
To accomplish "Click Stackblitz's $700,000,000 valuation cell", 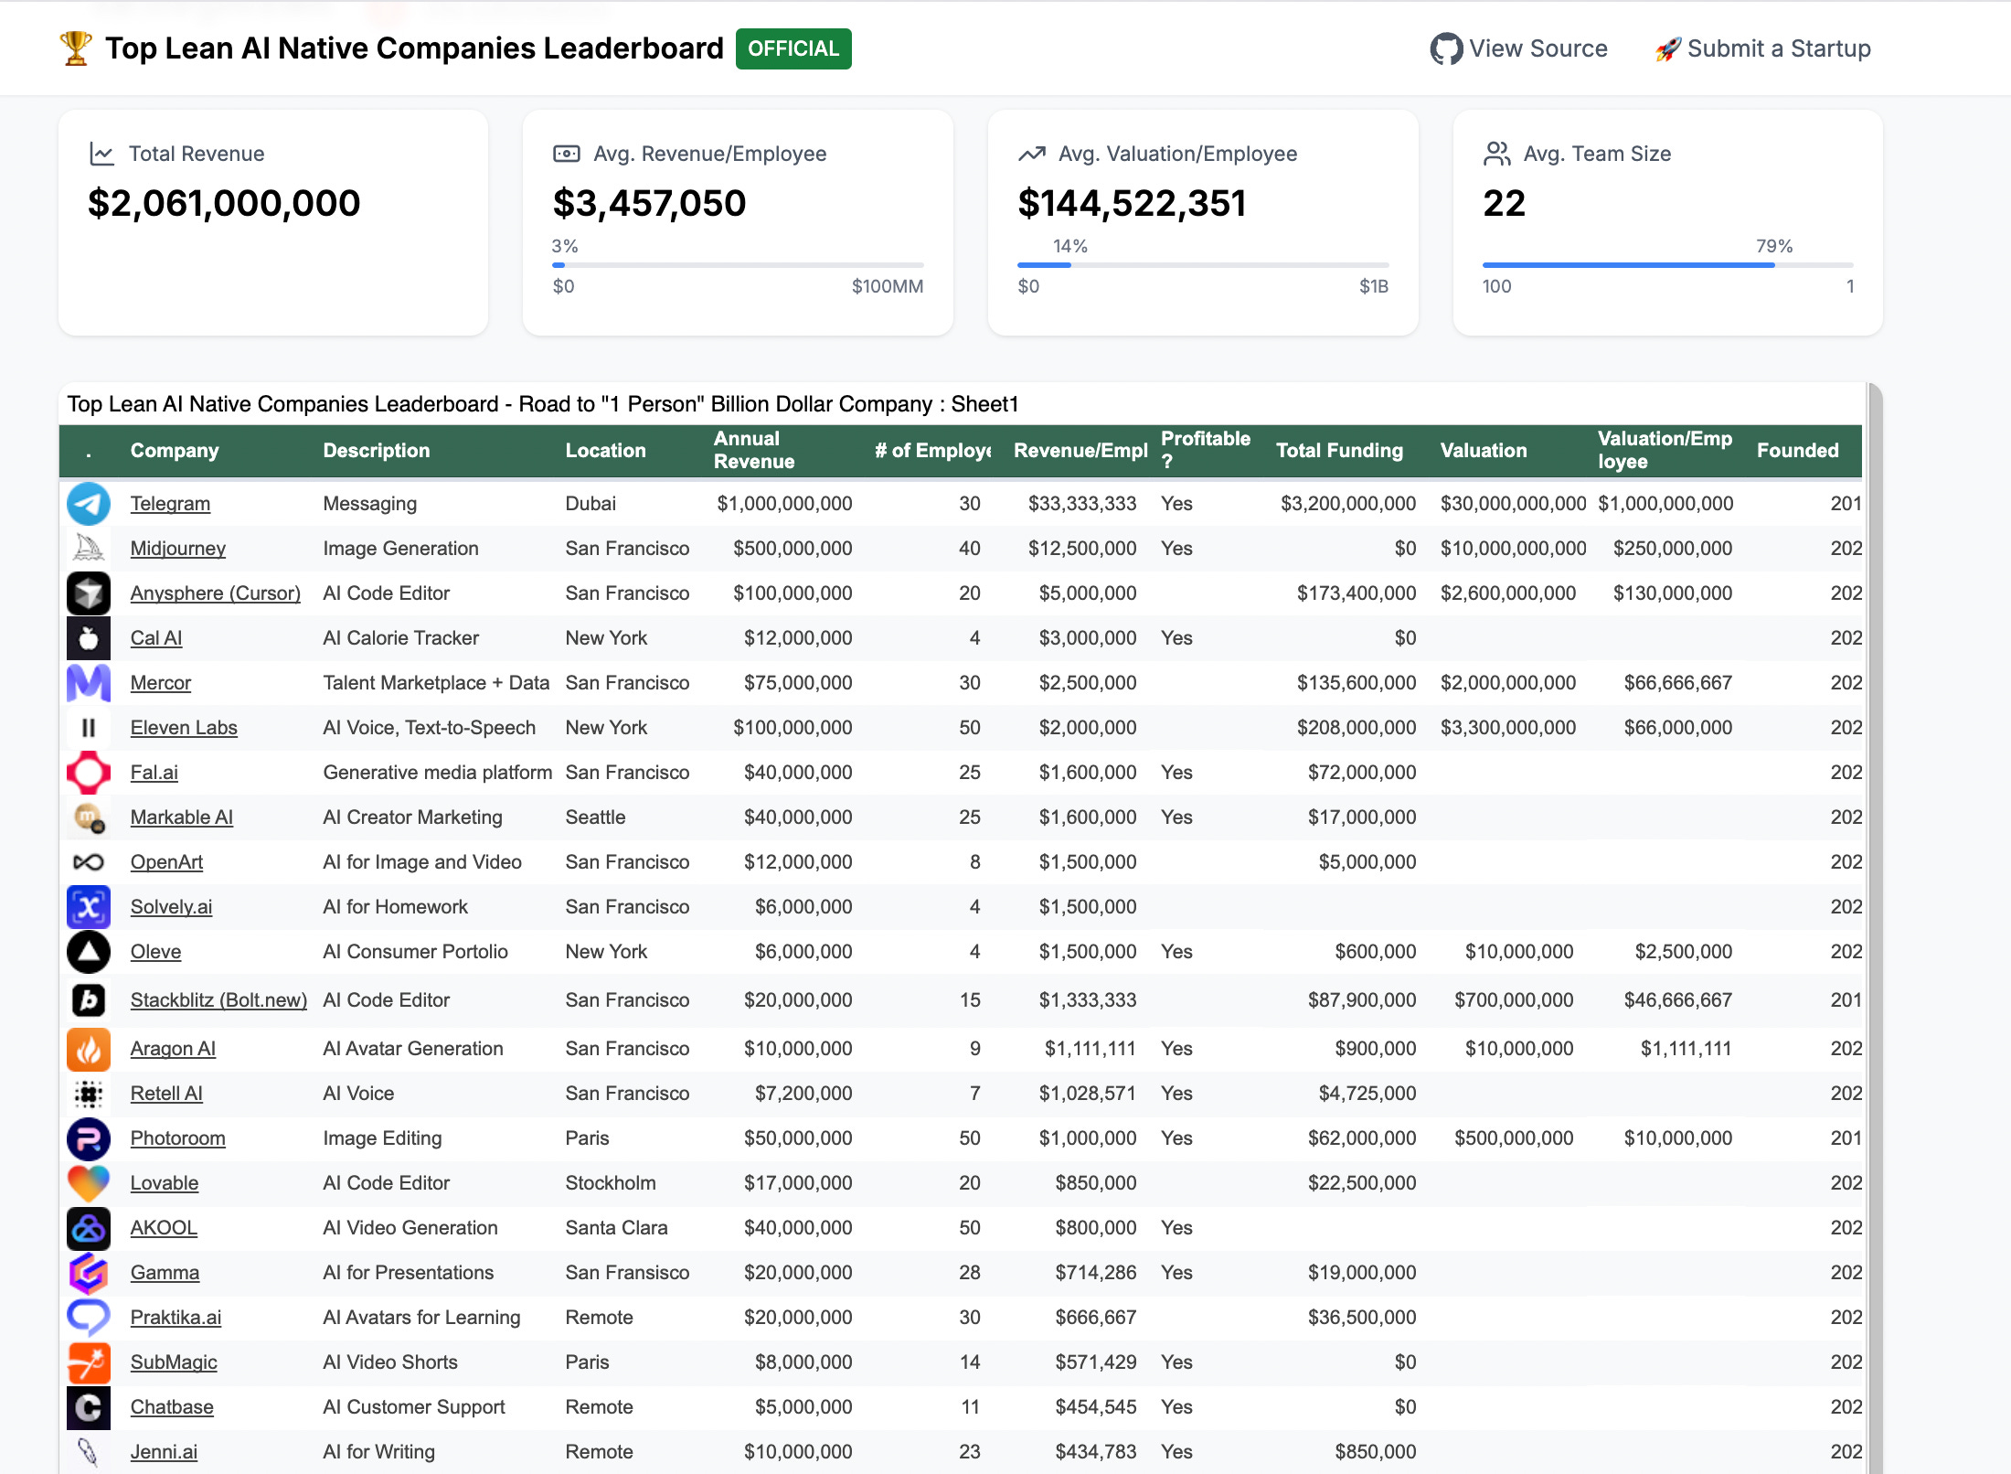I will (1514, 1000).
